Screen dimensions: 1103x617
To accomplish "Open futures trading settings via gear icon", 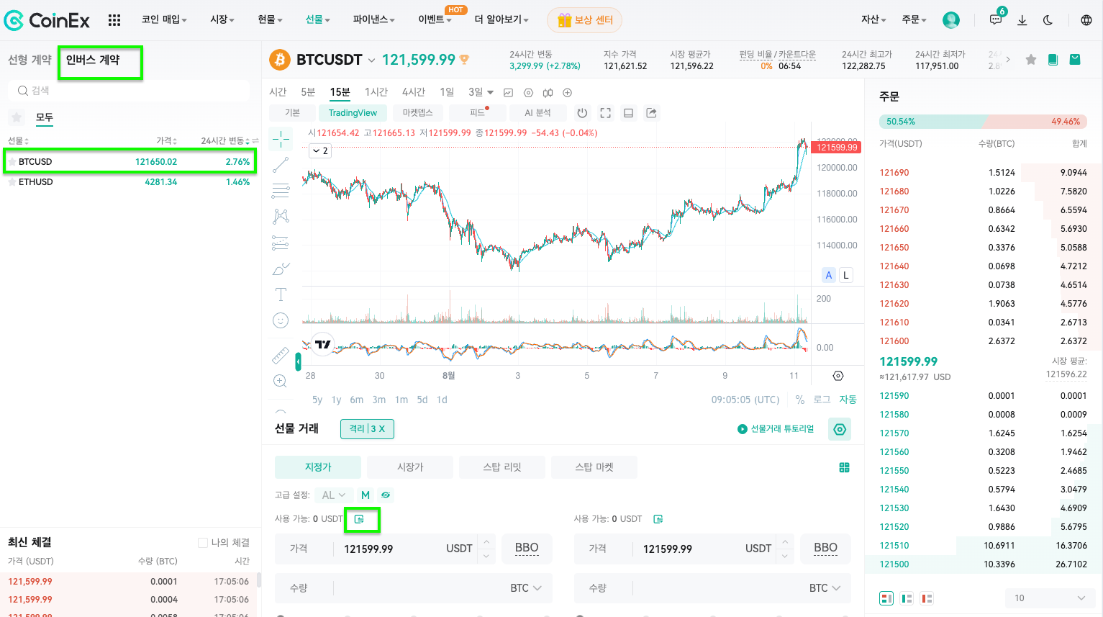I will (x=839, y=428).
